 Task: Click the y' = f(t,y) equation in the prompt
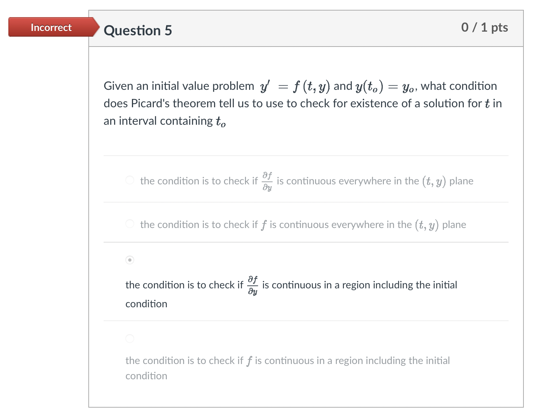coord(294,86)
